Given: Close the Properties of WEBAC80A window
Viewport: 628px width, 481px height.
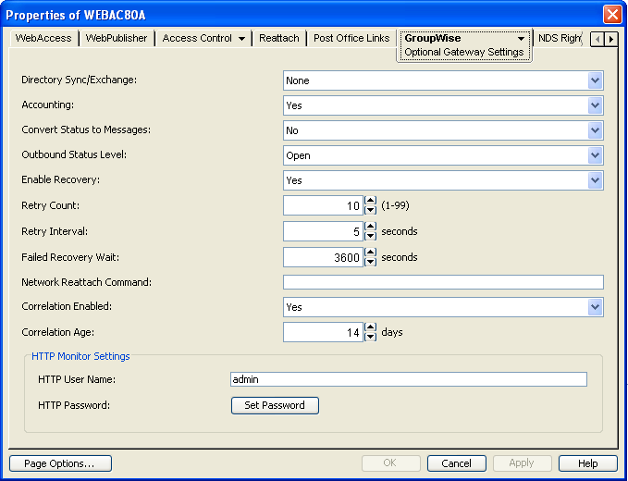Looking at the screenshot, I should 611,15.
